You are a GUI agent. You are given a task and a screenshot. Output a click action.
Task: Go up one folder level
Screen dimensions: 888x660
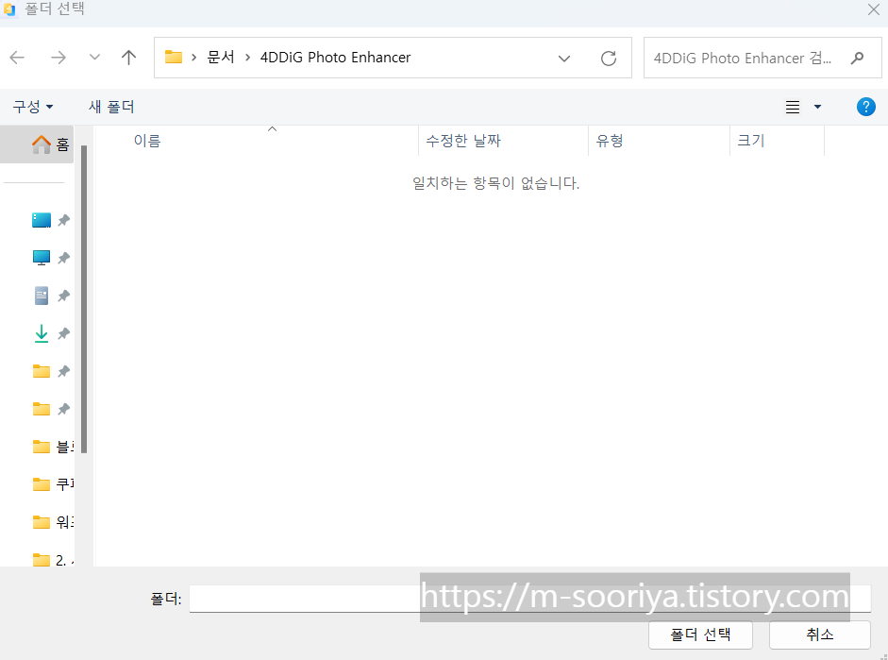(x=128, y=58)
